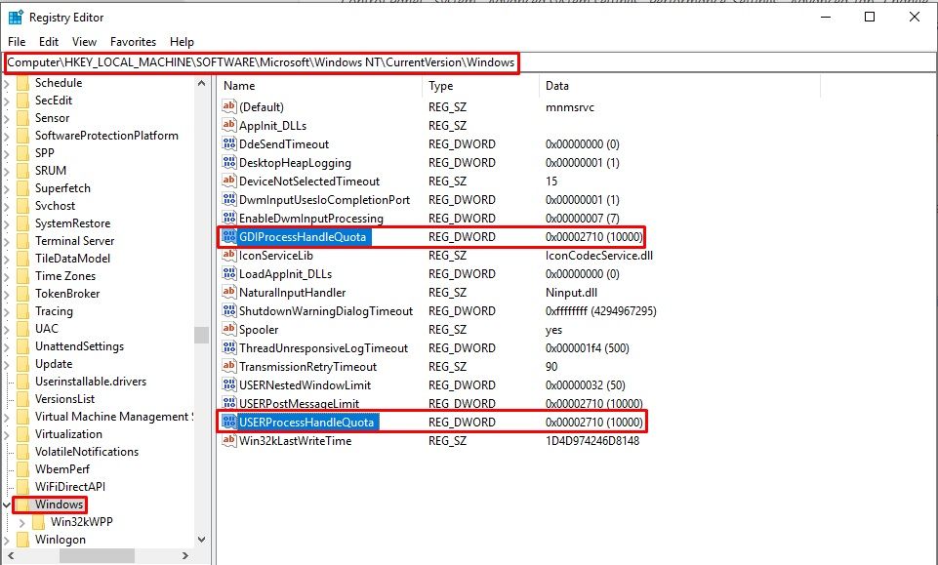Click the Win32kWPP subkey folder icon
This screenshot has height=565, width=938.
coord(39,522)
